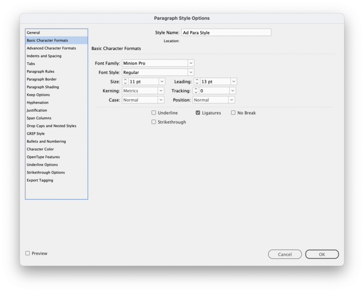Click the Tracking stepper arrows
Viewport: 364px width, 292px height.
coord(196,91)
